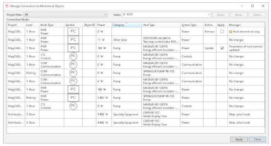Click the Select... button
This screenshot has height=146, width=271.
click(257, 15)
